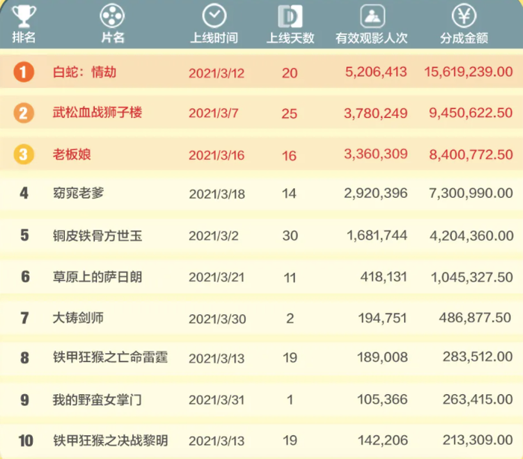
Task: Open the movie 武松血战狮子楼
Action: coord(97,113)
